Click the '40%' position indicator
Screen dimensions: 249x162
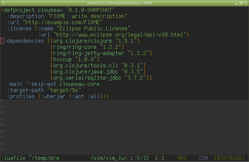coord(182,158)
